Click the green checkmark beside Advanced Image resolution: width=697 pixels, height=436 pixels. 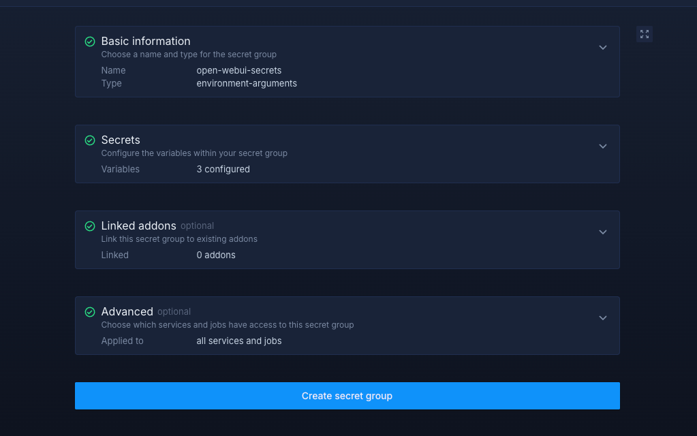coord(90,312)
